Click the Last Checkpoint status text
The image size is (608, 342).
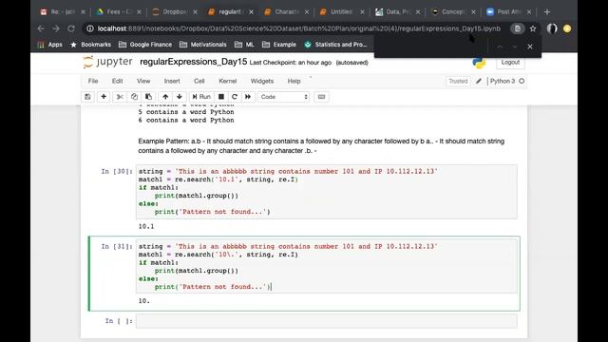pyautogui.click(x=291, y=63)
